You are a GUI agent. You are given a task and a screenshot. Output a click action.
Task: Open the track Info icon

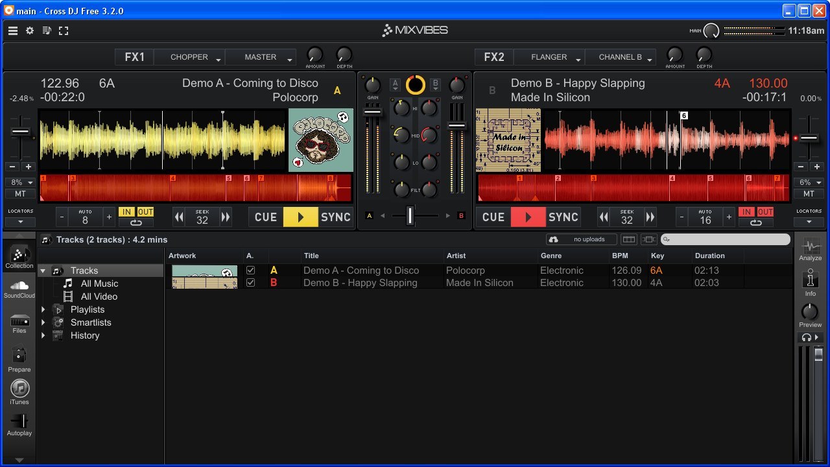coord(811,283)
